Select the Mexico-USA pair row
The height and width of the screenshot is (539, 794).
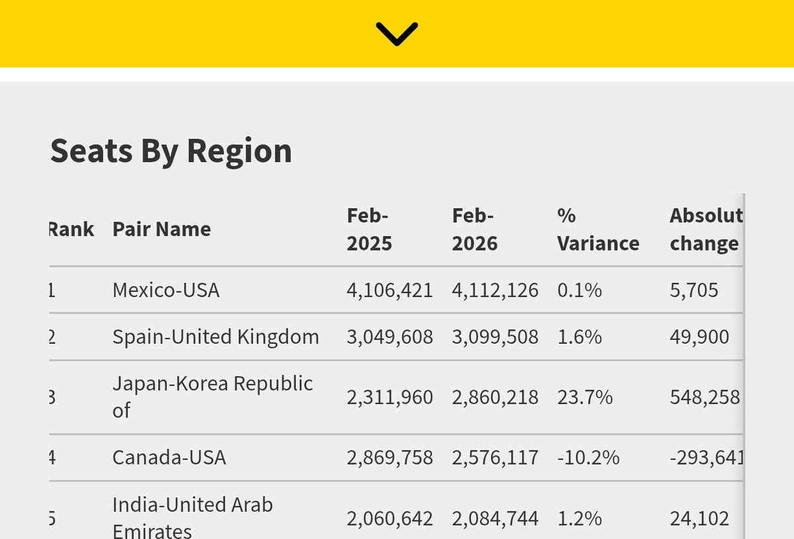[x=396, y=290]
